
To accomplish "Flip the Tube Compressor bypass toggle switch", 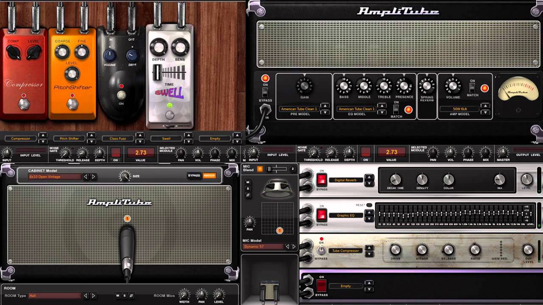I will coord(321,249).
